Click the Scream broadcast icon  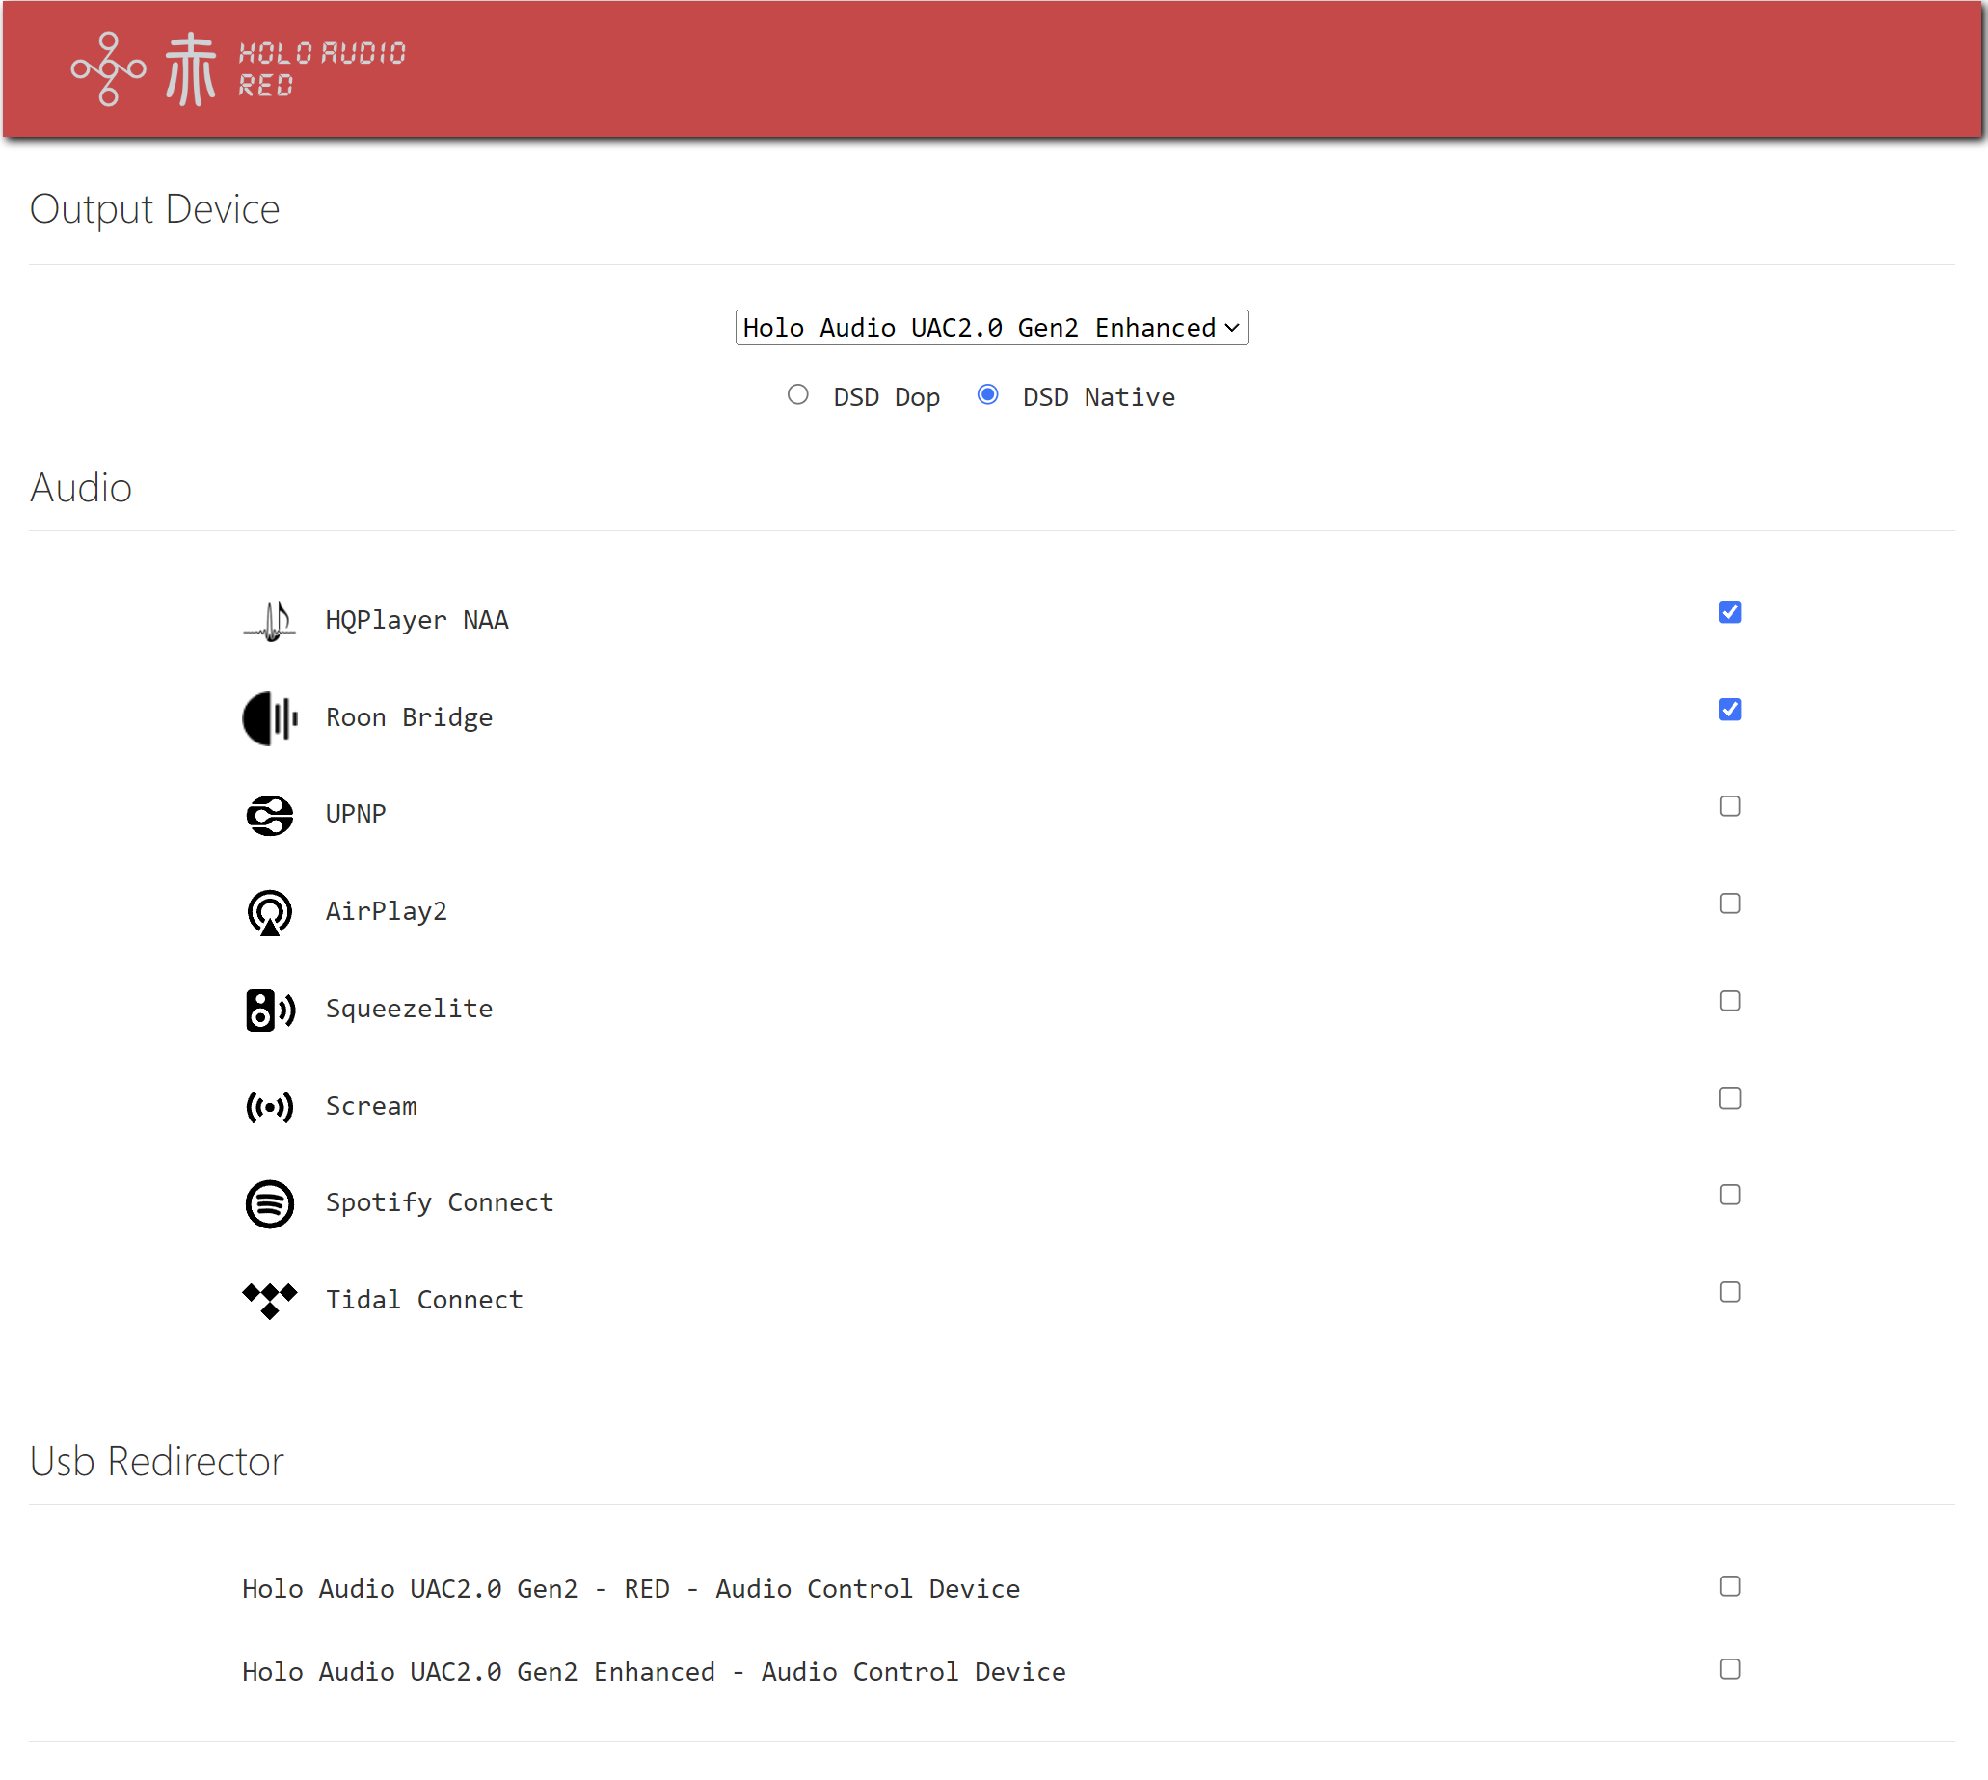click(x=269, y=1106)
